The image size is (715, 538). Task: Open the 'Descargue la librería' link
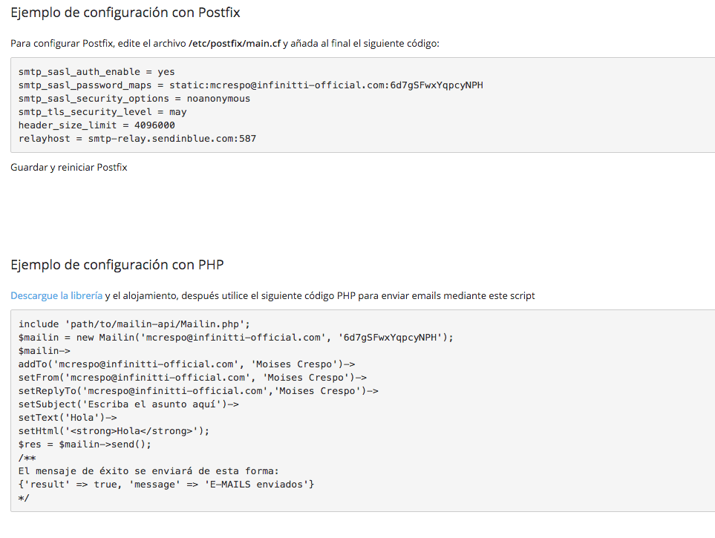coord(56,296)
